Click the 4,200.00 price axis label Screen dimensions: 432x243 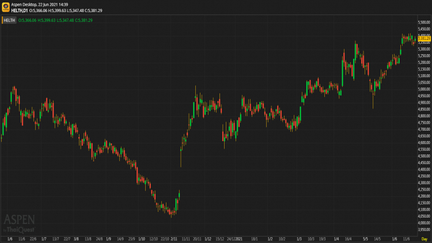tap(424, 196)
